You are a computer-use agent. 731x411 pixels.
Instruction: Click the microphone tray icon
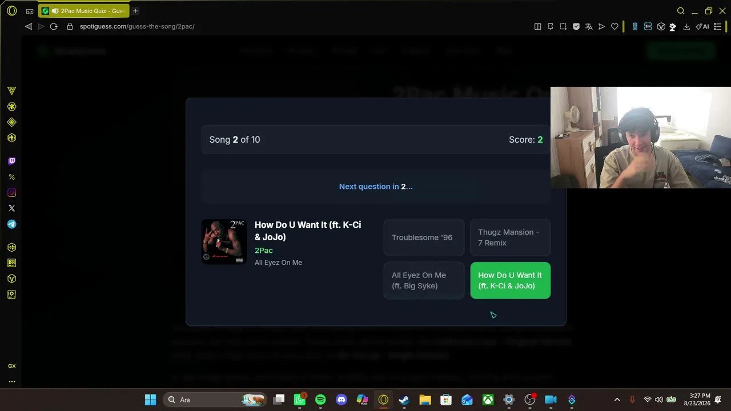[632, 400]
